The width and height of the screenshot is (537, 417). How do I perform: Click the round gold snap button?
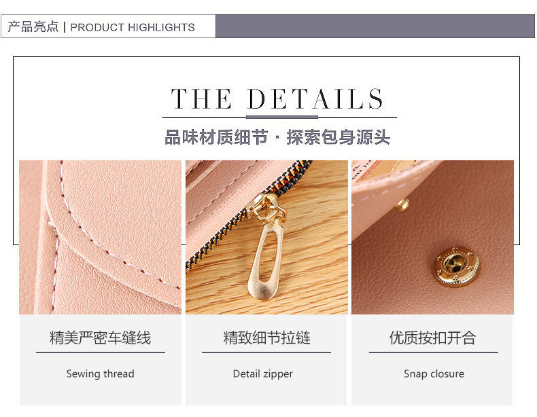click(457, 266)
